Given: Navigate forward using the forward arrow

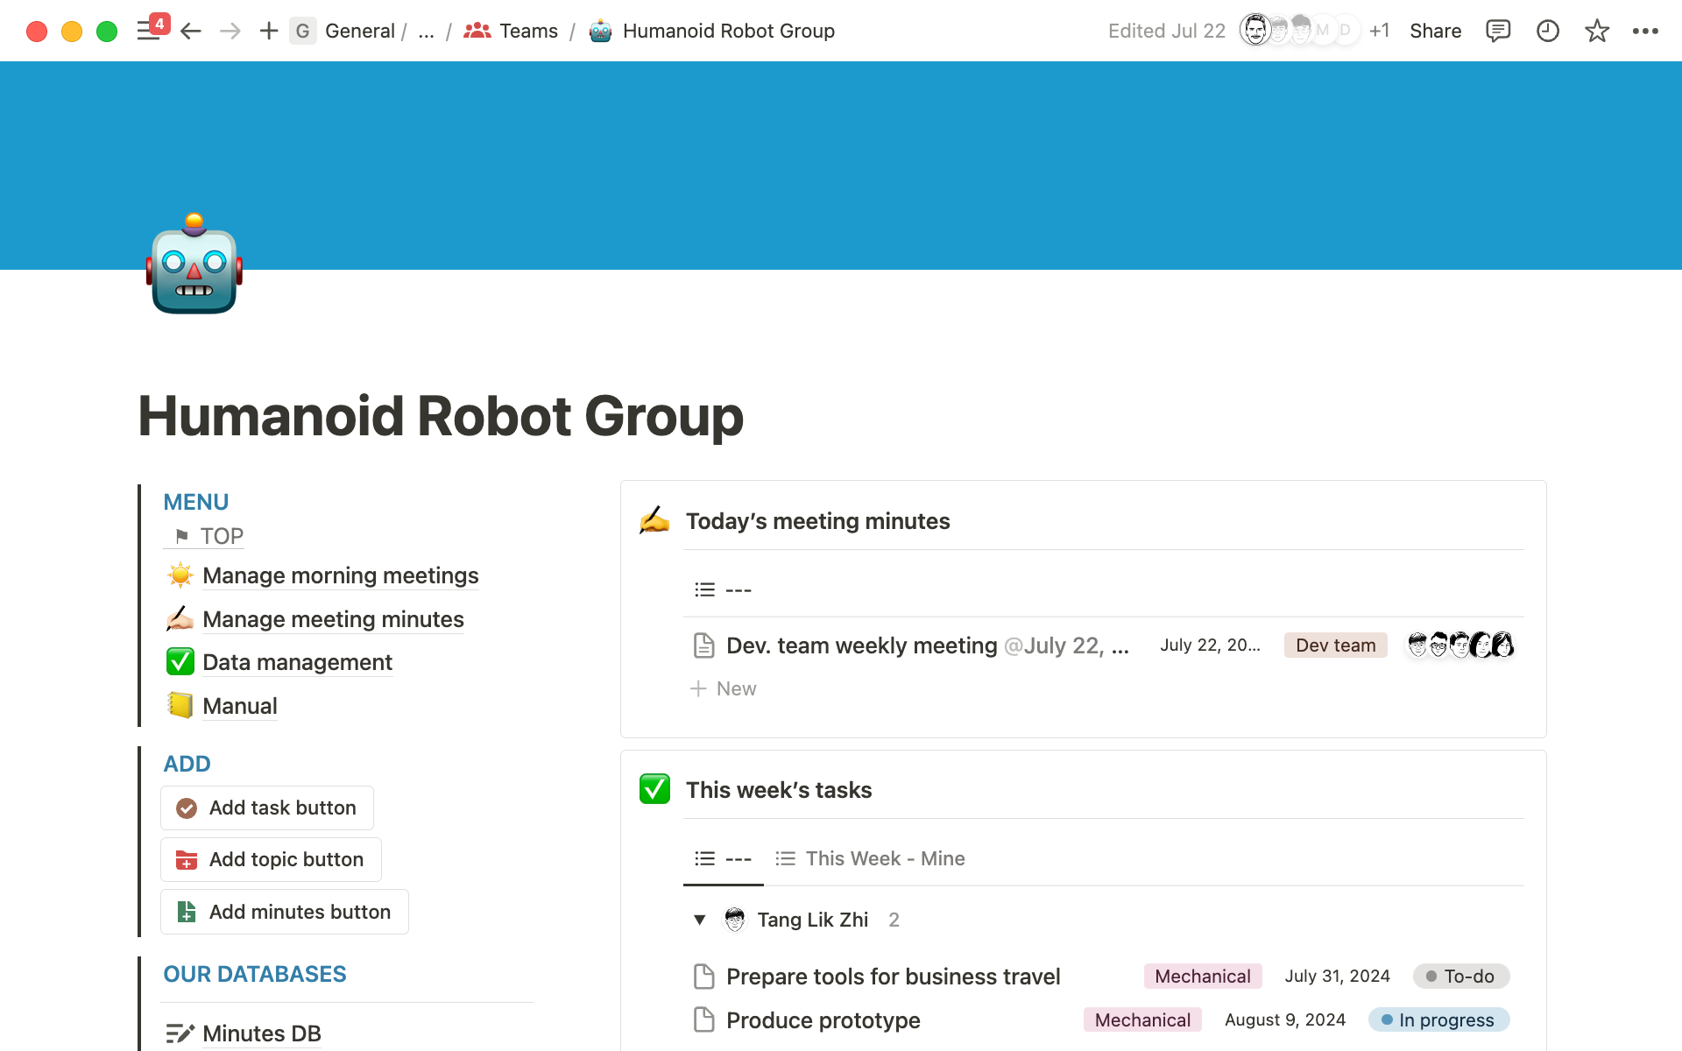Looking at the screenshot, I should click(230, 31).
